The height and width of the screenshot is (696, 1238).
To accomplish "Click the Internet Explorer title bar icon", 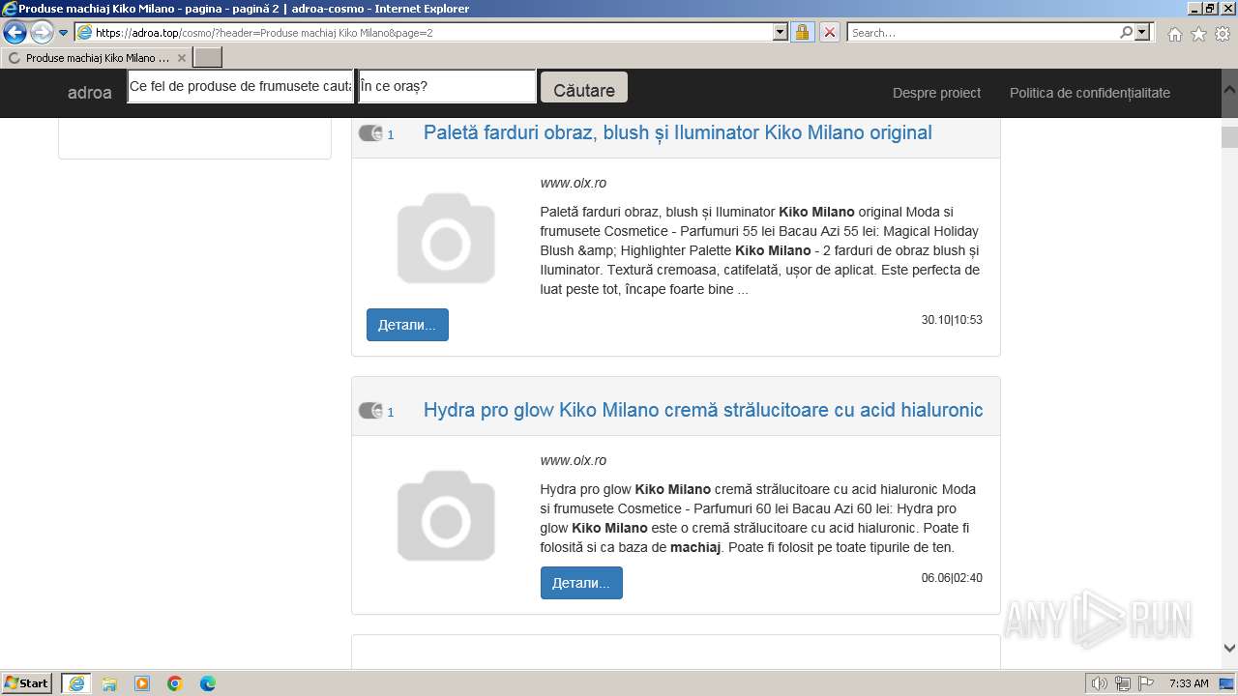I will pos(10,9).
